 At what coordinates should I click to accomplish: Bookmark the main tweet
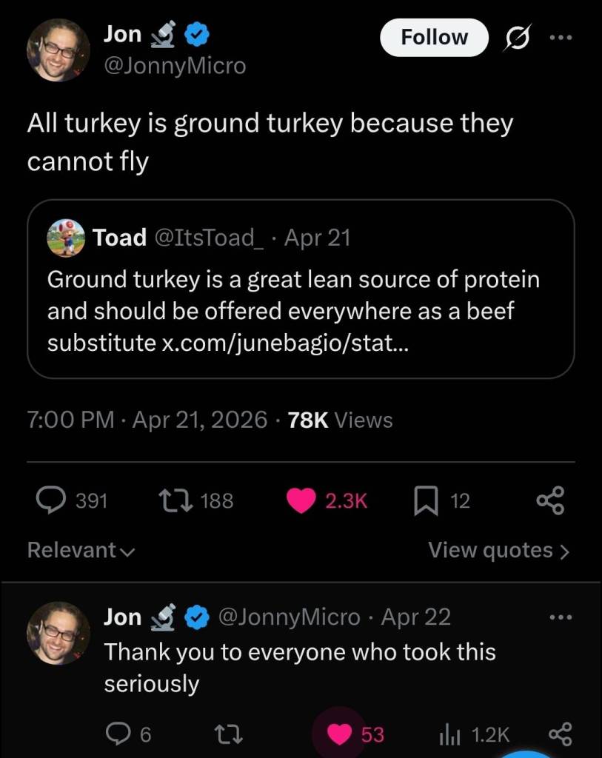(424, 501)
